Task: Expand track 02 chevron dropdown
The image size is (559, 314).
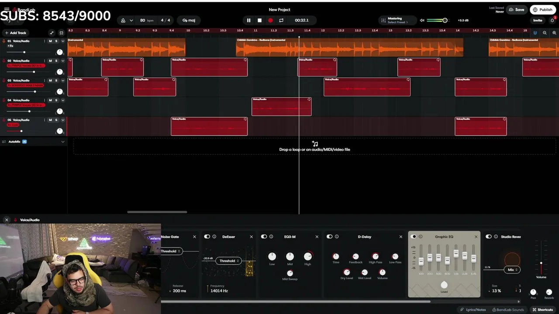Action: click(63, 61)
